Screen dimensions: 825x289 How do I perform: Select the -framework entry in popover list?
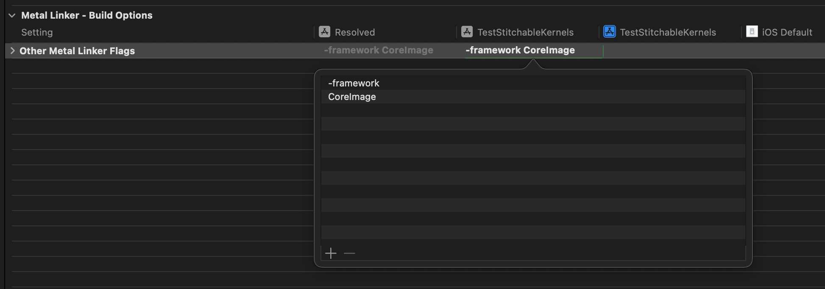pos(533,83)
